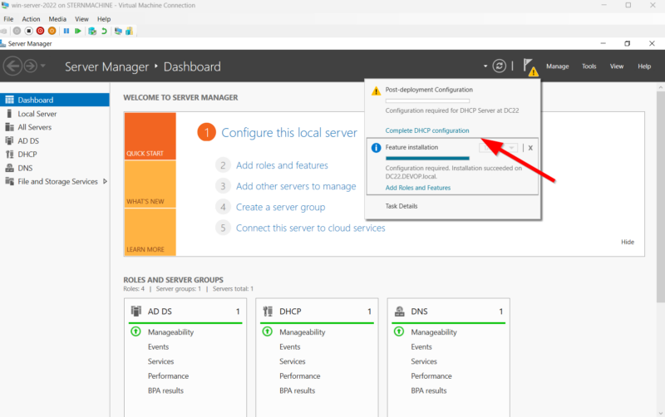Dismiss the Feature installation notification
The image size is (665, 417).
(530, 148)
